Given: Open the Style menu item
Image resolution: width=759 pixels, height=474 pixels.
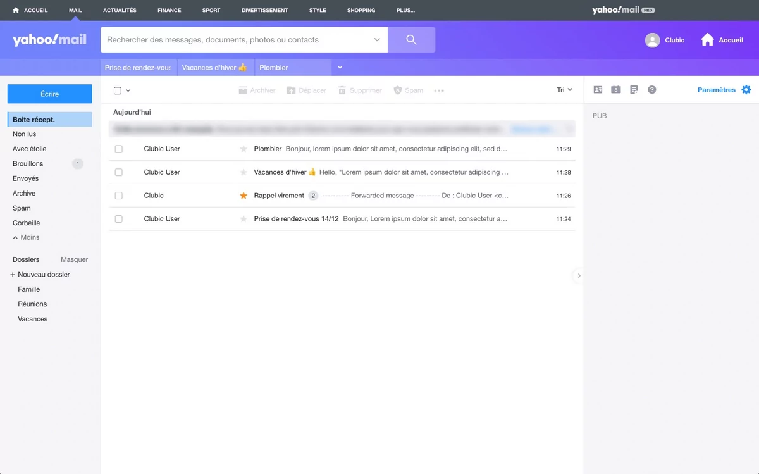Looking at the screenshot, I should [318, 10].
